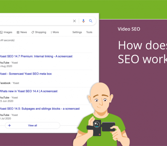Click the Shopping tab tag icon
Viewport: 167px width, 146px height.
click(33, 32)
